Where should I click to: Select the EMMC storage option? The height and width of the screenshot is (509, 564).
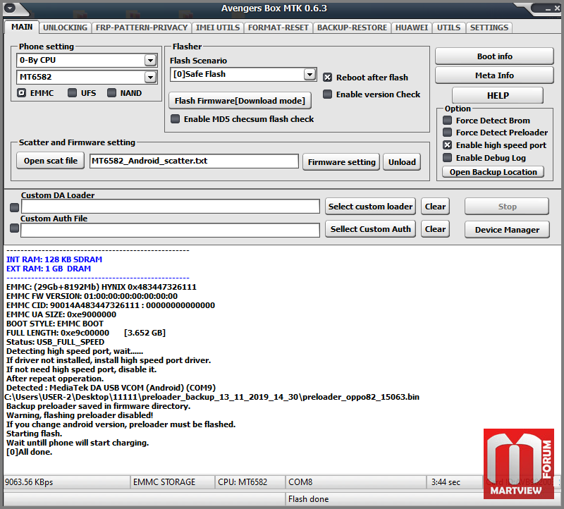(x=22, y=93)
